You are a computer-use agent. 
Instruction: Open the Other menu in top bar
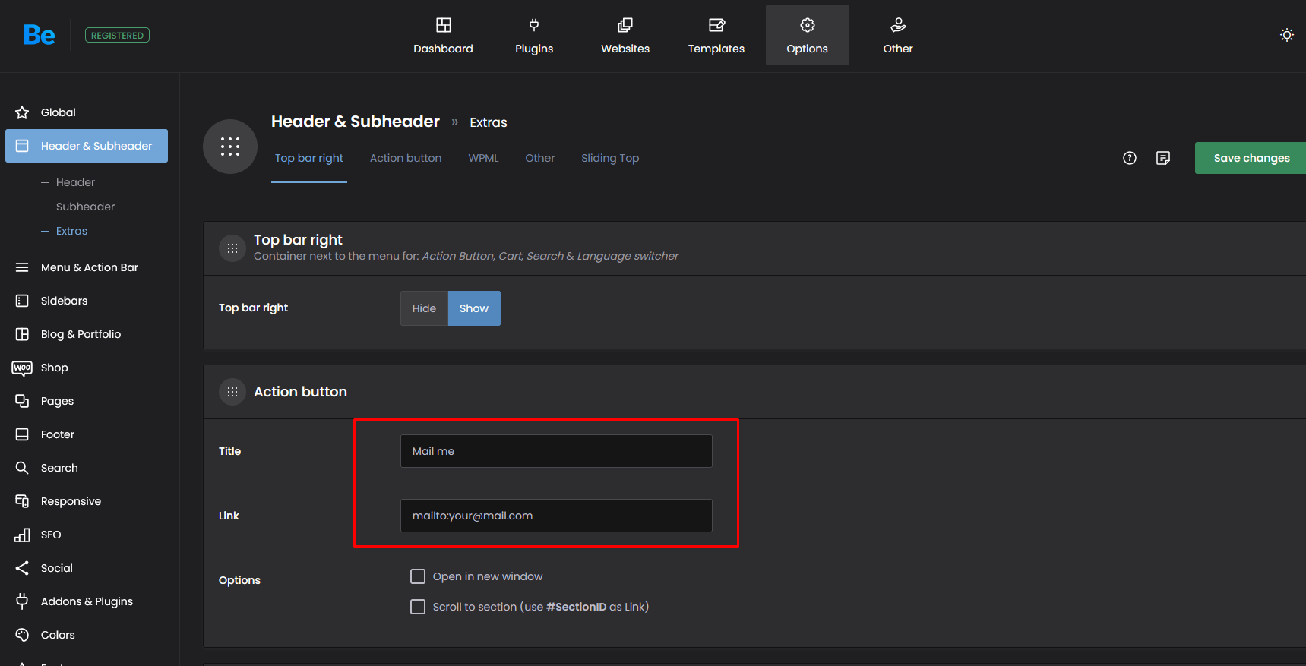click(898, 36)
